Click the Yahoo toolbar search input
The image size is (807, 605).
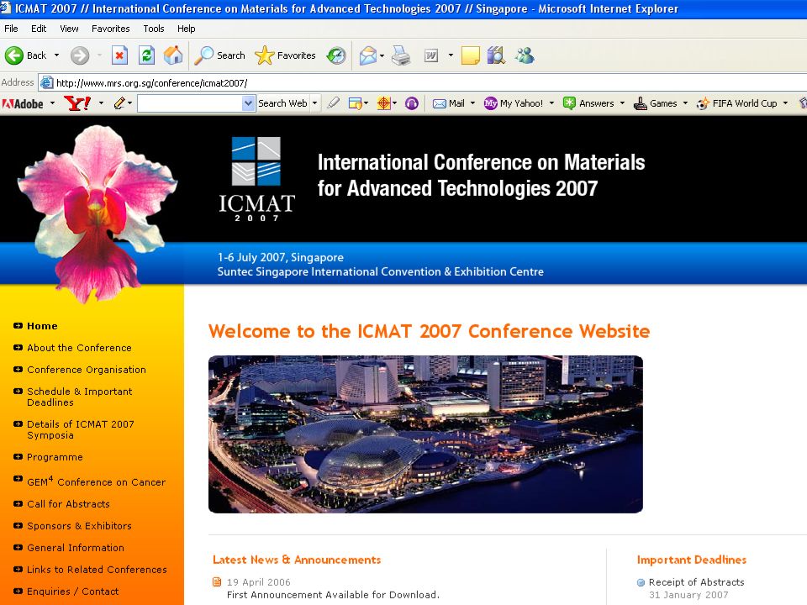pyautogui.click(x=190, y=103)
